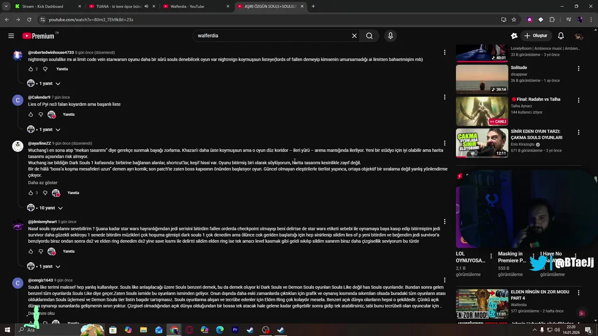This screenshot has width=598, height=336.
Task: Dislike the @robertedwinhouse4733 comment
Action: (45, 69)
